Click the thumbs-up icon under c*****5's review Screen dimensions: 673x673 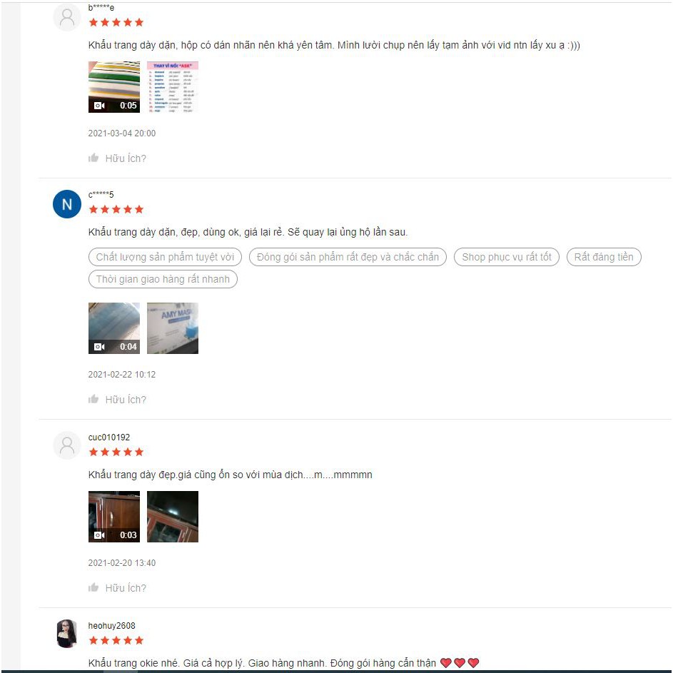[93, 400]
